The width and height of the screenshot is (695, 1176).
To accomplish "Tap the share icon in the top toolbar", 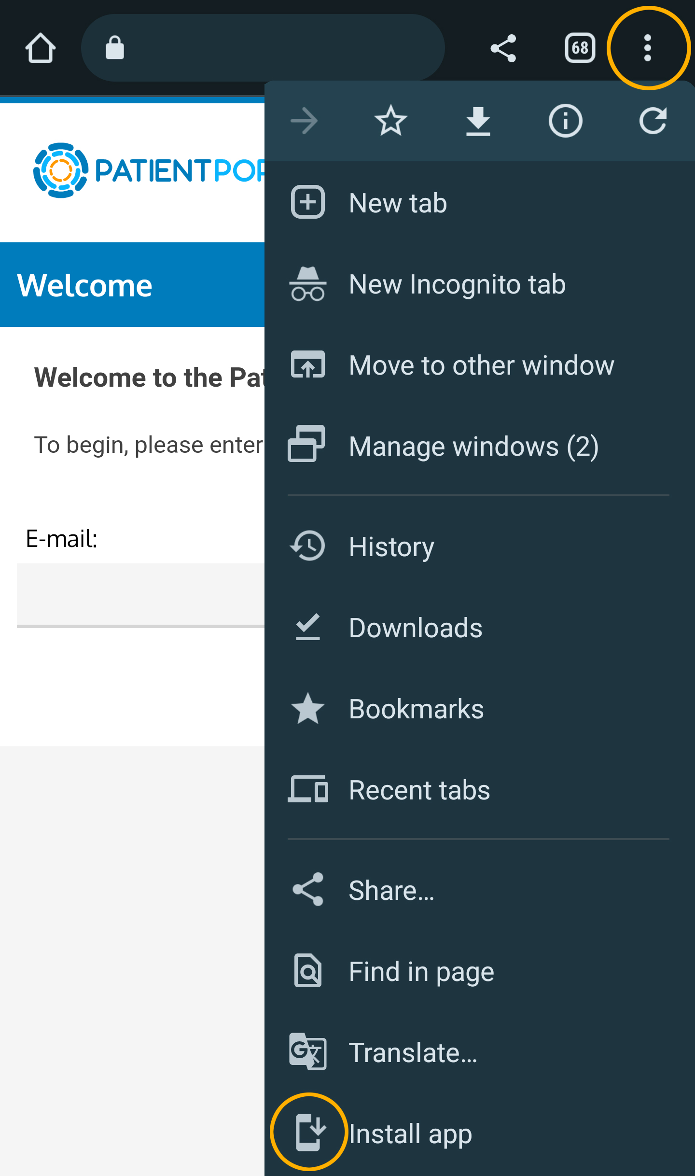I will 503,48.
